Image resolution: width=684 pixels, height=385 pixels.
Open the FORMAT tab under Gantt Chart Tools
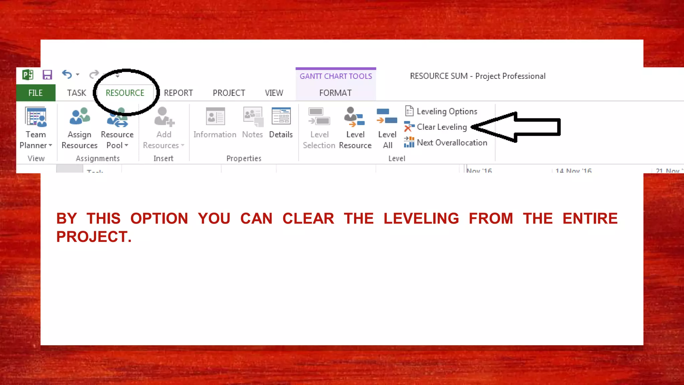tap(335, 93)
